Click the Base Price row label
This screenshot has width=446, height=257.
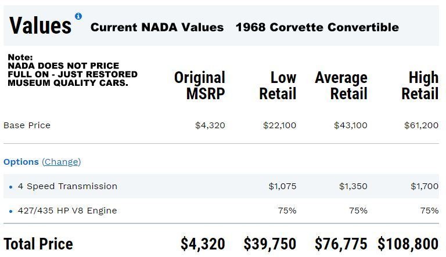(27, 125)
